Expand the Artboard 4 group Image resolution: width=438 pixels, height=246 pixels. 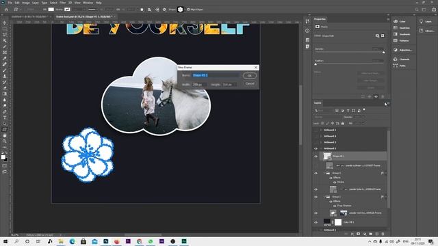[x=321, y=136]
